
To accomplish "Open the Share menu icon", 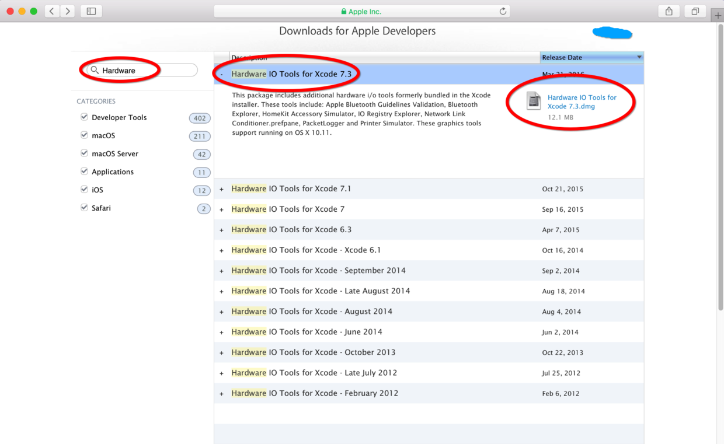I will tap(669, 11).
